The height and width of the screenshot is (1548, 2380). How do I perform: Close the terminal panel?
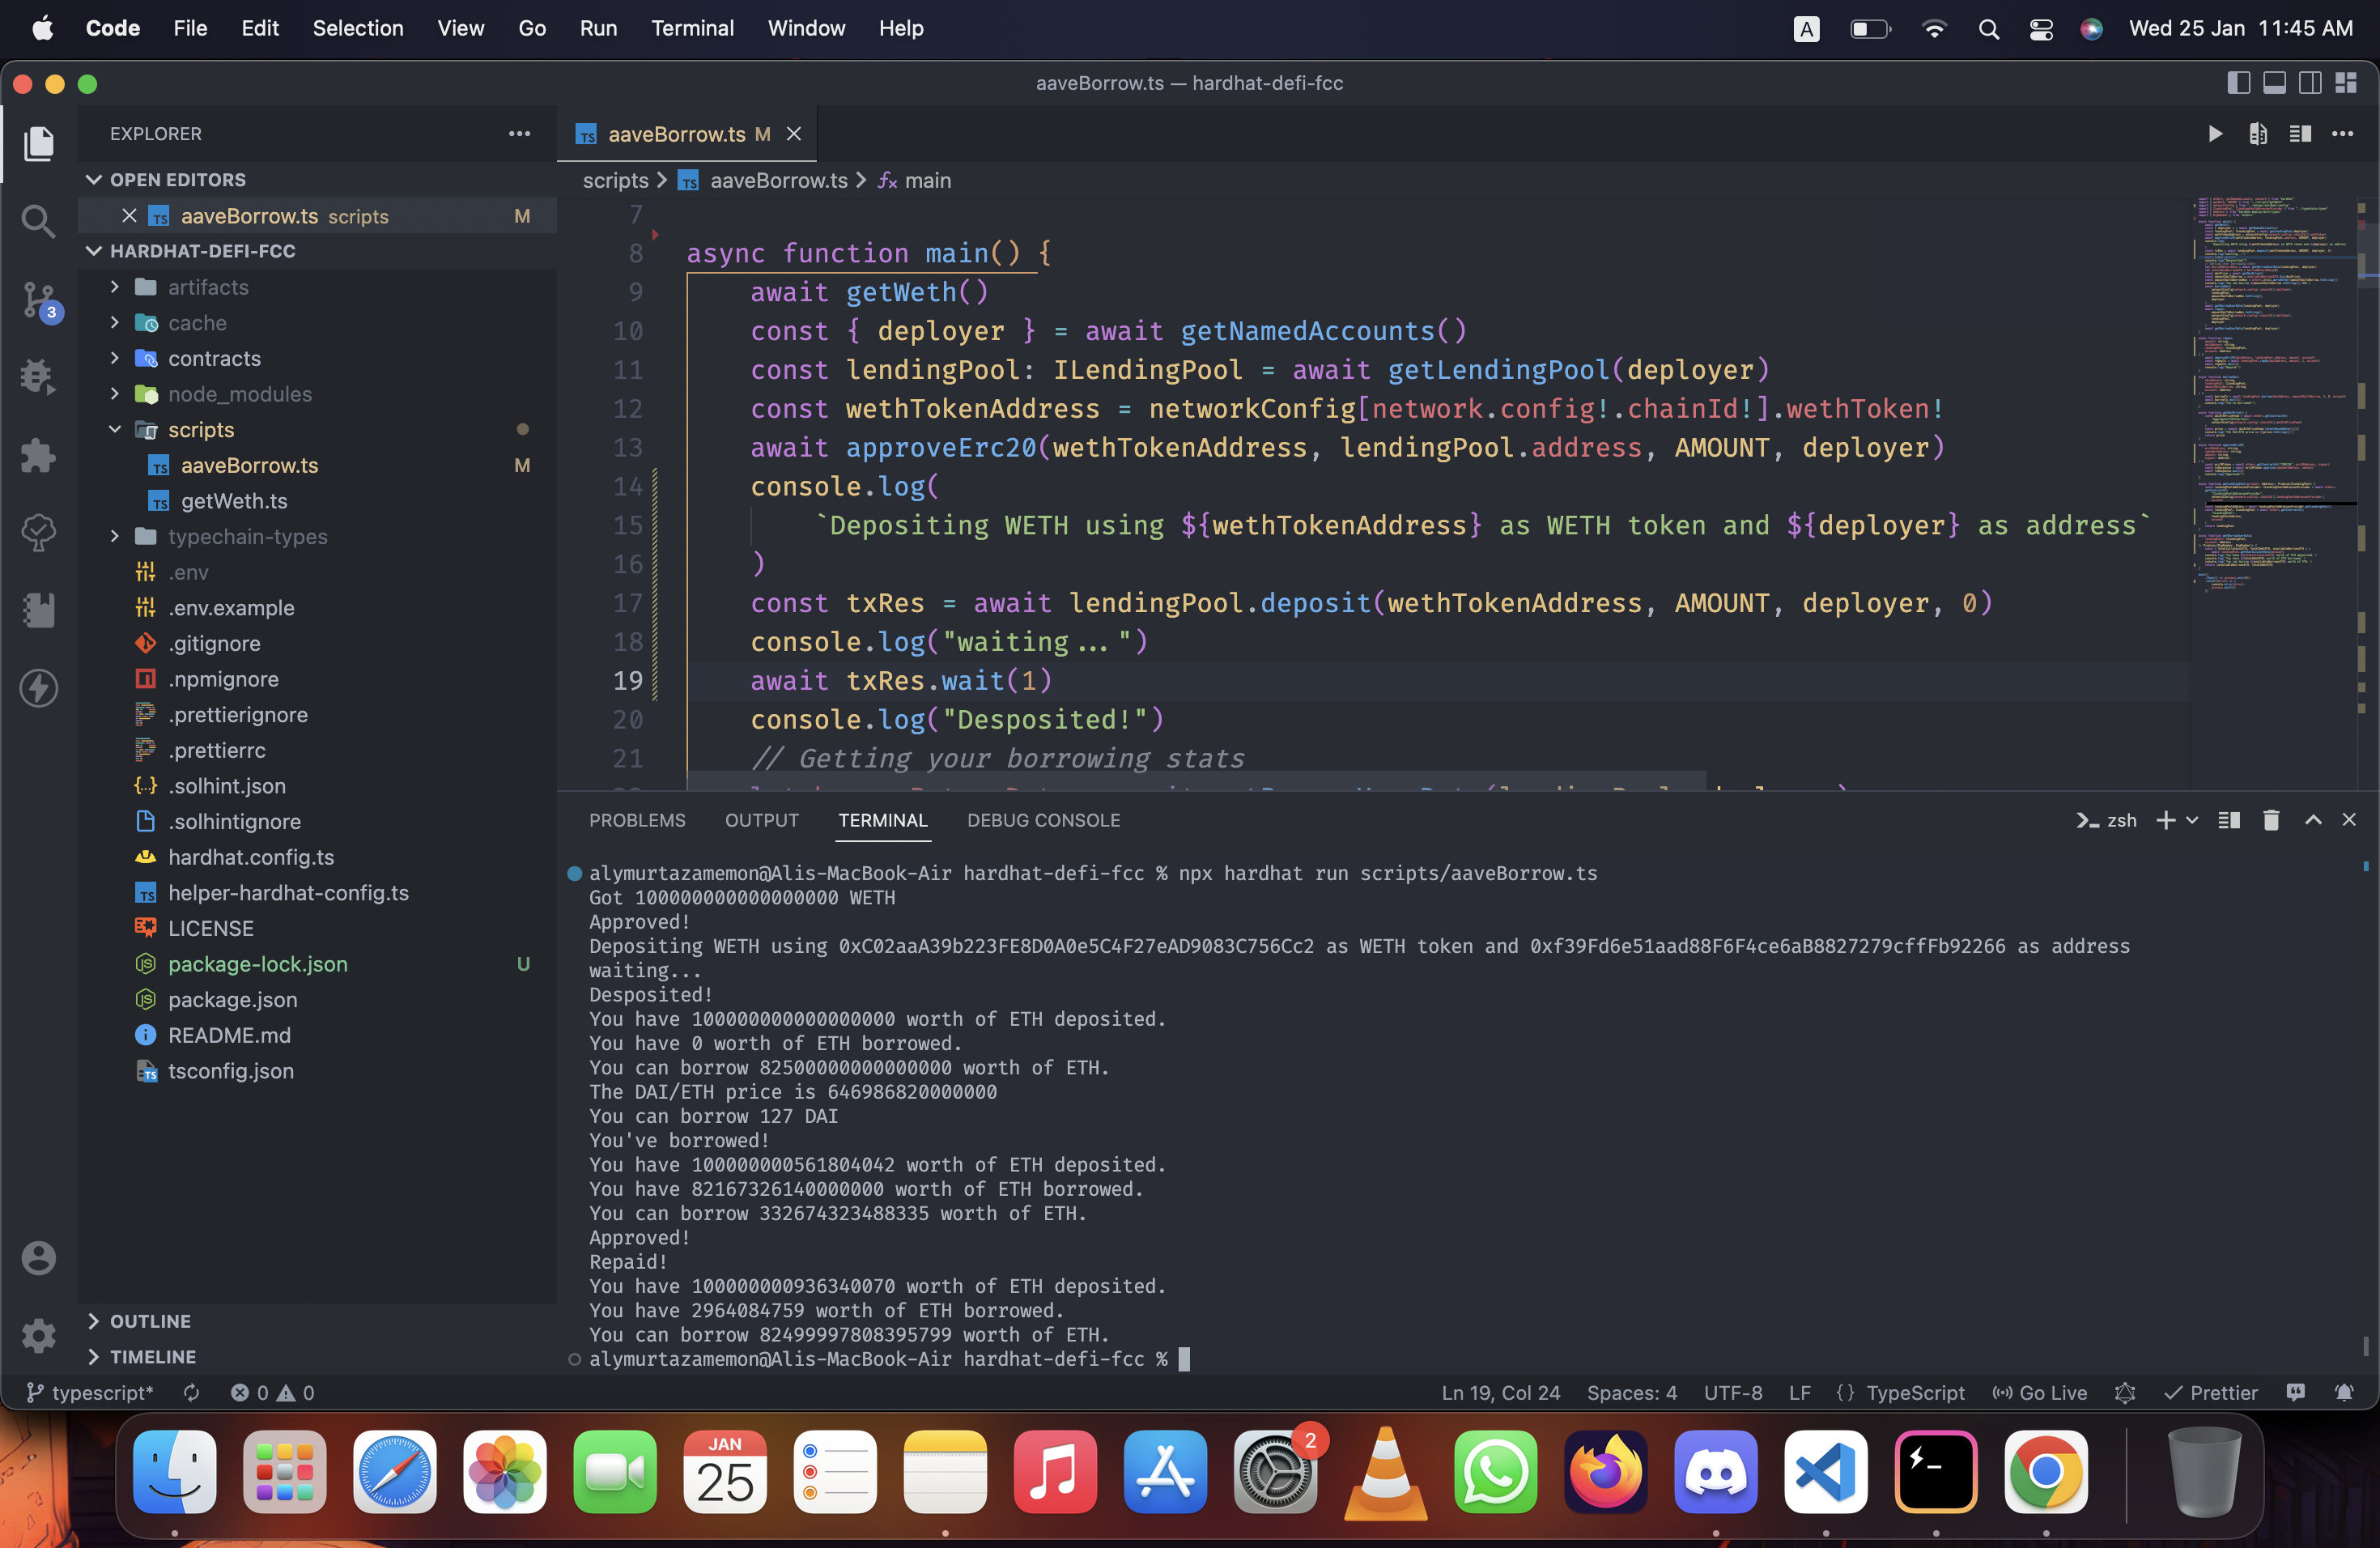(x=2349, y=820)
